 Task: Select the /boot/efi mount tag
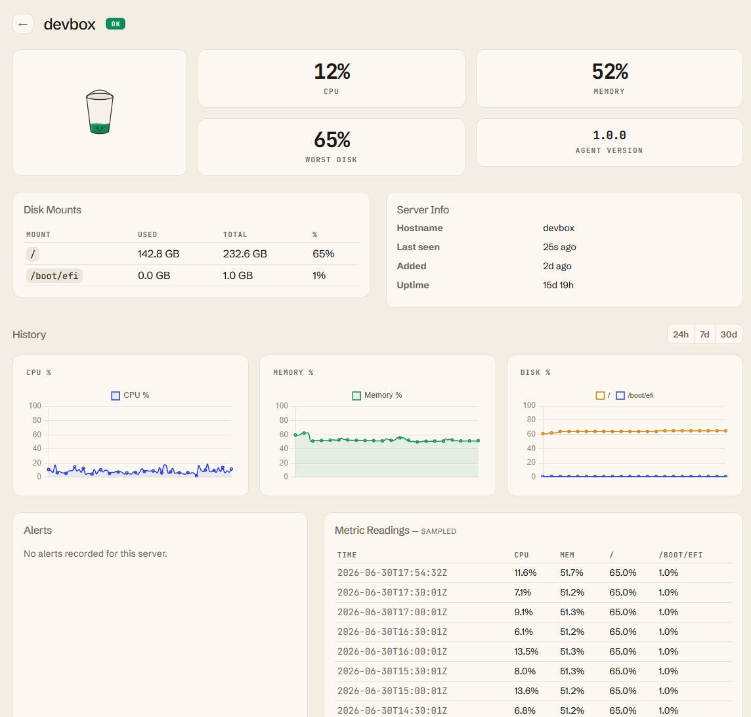click(x=54, y=276)
